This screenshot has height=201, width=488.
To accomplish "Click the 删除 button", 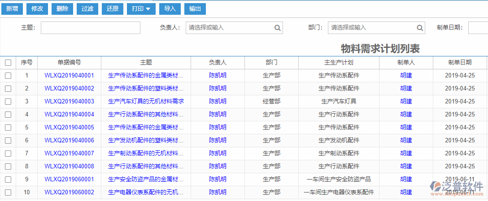I will coord(62,9).
